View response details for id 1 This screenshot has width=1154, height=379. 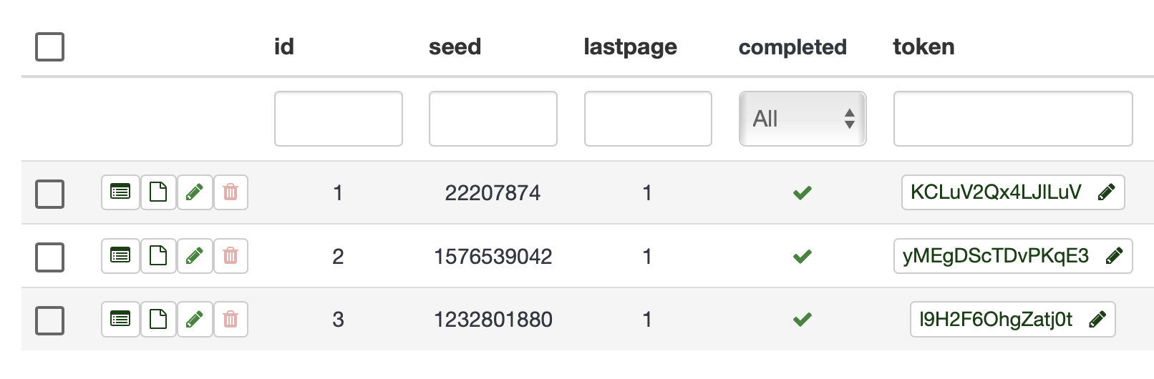(x=120, y=192)
